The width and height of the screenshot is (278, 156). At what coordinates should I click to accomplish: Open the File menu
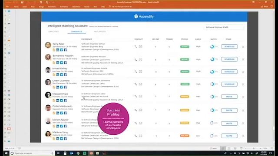(x=7, y=6)
